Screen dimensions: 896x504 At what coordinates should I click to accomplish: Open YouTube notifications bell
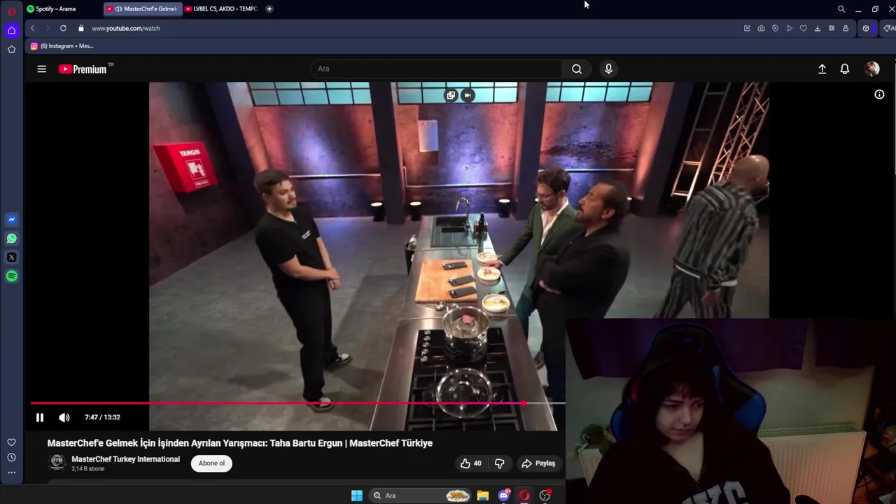tap(845, 69)
